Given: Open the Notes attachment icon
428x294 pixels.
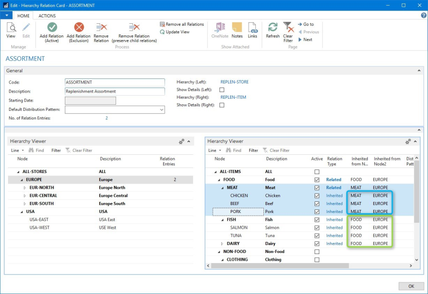Looking at the screenshot, I should pyautogui.click(x=237, y=28).
